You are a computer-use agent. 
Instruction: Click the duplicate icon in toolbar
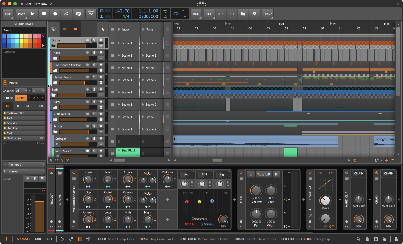pyautogui.click(x=243, y=14)
